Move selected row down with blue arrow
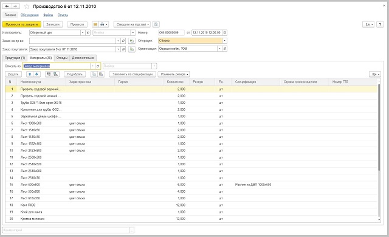Viewport: 389px width, 237px height. (36, 74)
